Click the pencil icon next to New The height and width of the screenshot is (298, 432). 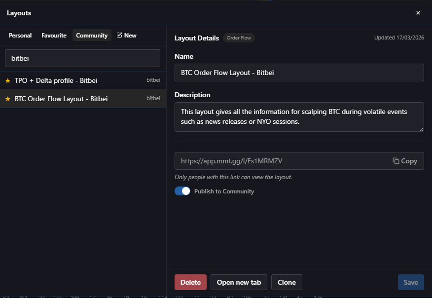[119, 35]
